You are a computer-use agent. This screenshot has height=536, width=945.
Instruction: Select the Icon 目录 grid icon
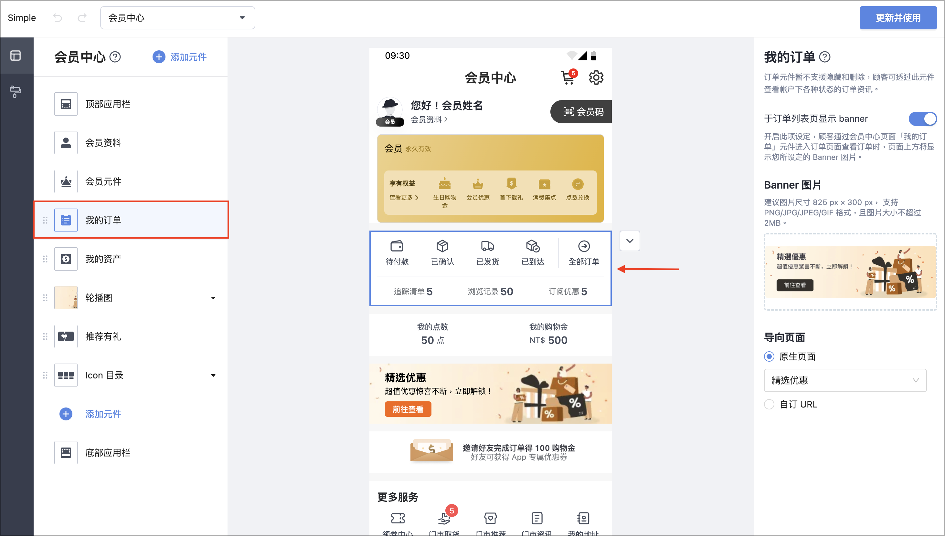(x=66, y=375)
